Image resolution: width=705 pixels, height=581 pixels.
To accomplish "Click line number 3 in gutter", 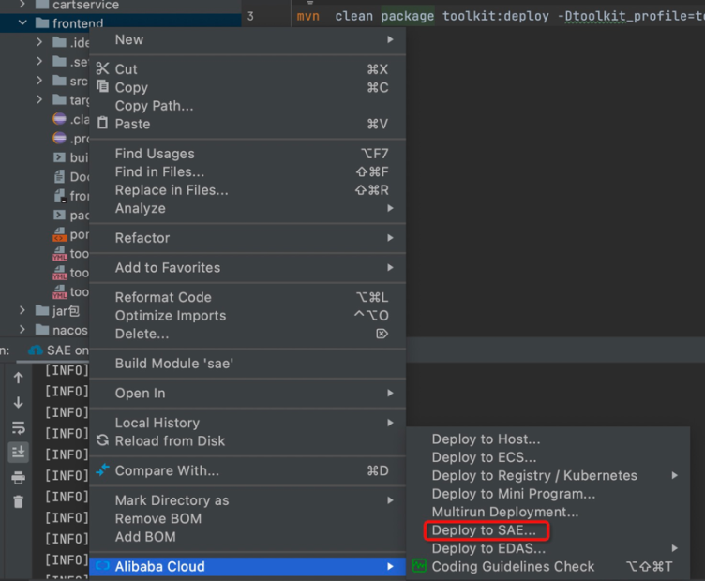I will [250, 16].
